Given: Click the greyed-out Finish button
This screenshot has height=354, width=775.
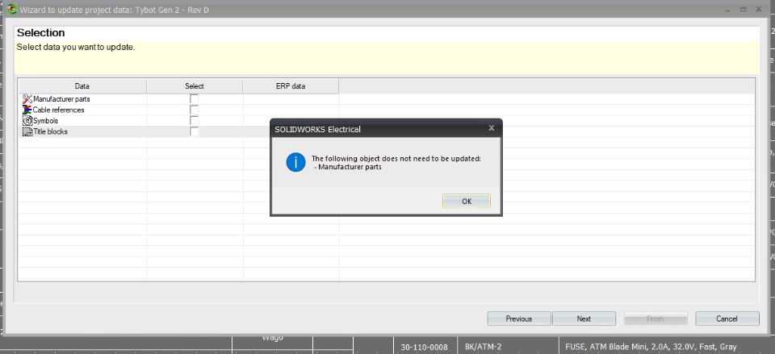Looking at the screenshot, I should pyautogui.click(x=656, y=319).
